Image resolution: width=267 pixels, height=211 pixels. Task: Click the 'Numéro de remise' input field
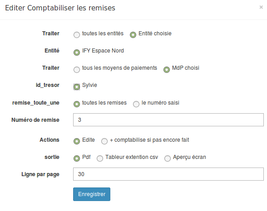click(168, 120)
